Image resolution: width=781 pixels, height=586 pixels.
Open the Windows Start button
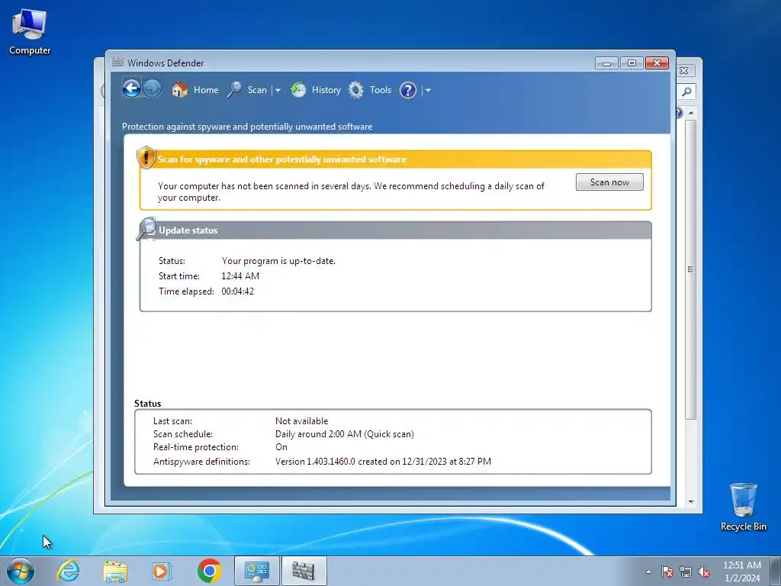[x=21, y=571]
